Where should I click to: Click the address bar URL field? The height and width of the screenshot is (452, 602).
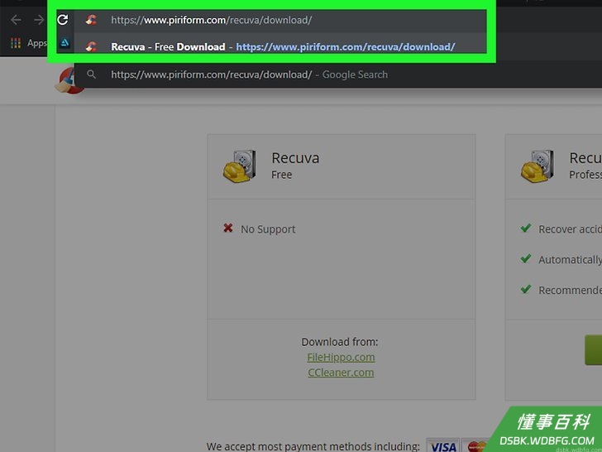point(279,20)
